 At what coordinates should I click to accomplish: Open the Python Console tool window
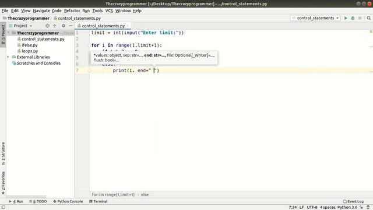(68, 201)
